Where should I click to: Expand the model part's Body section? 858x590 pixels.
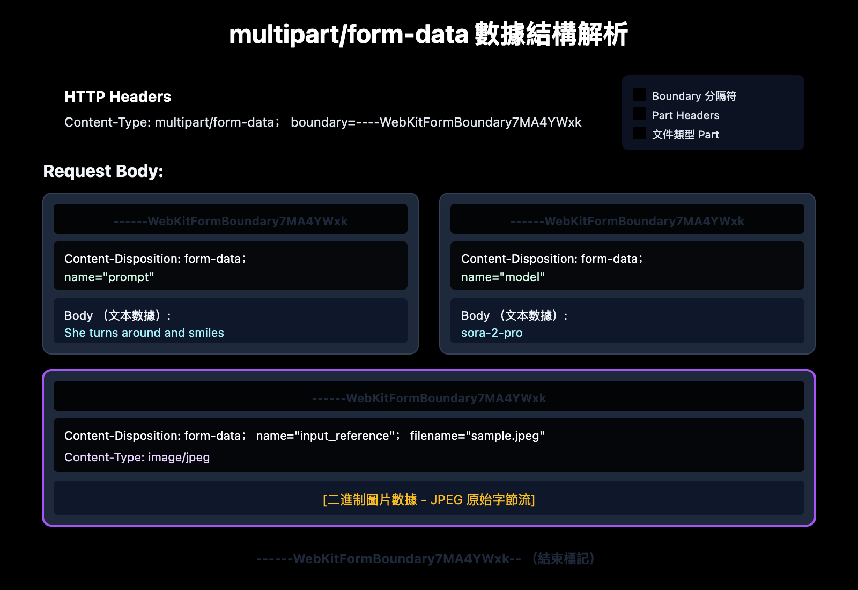coord(627,321)
